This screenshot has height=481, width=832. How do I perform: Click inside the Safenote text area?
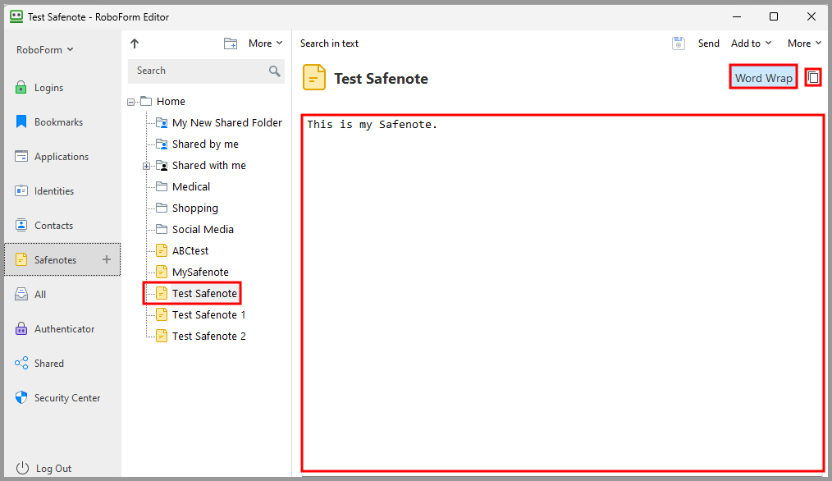[562, 292]
